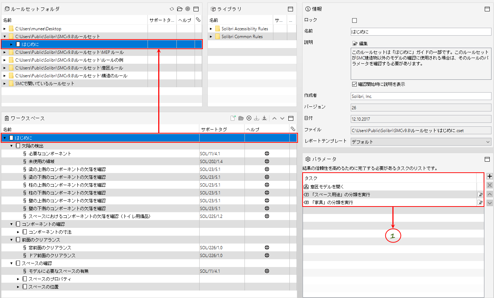Click the タスク column header
This screenshot has height=298, width=494.
pos(390,178)
